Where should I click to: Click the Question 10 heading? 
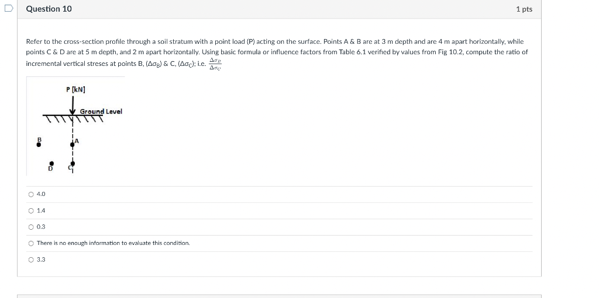click(x=49, y=9)
